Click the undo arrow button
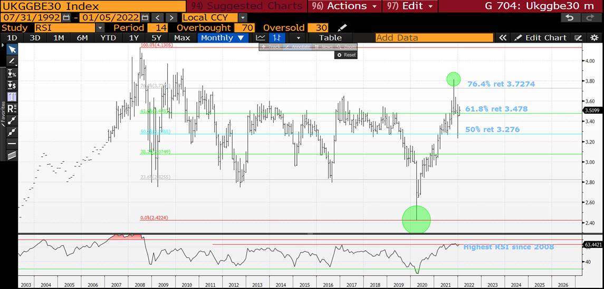 point(569,17)
